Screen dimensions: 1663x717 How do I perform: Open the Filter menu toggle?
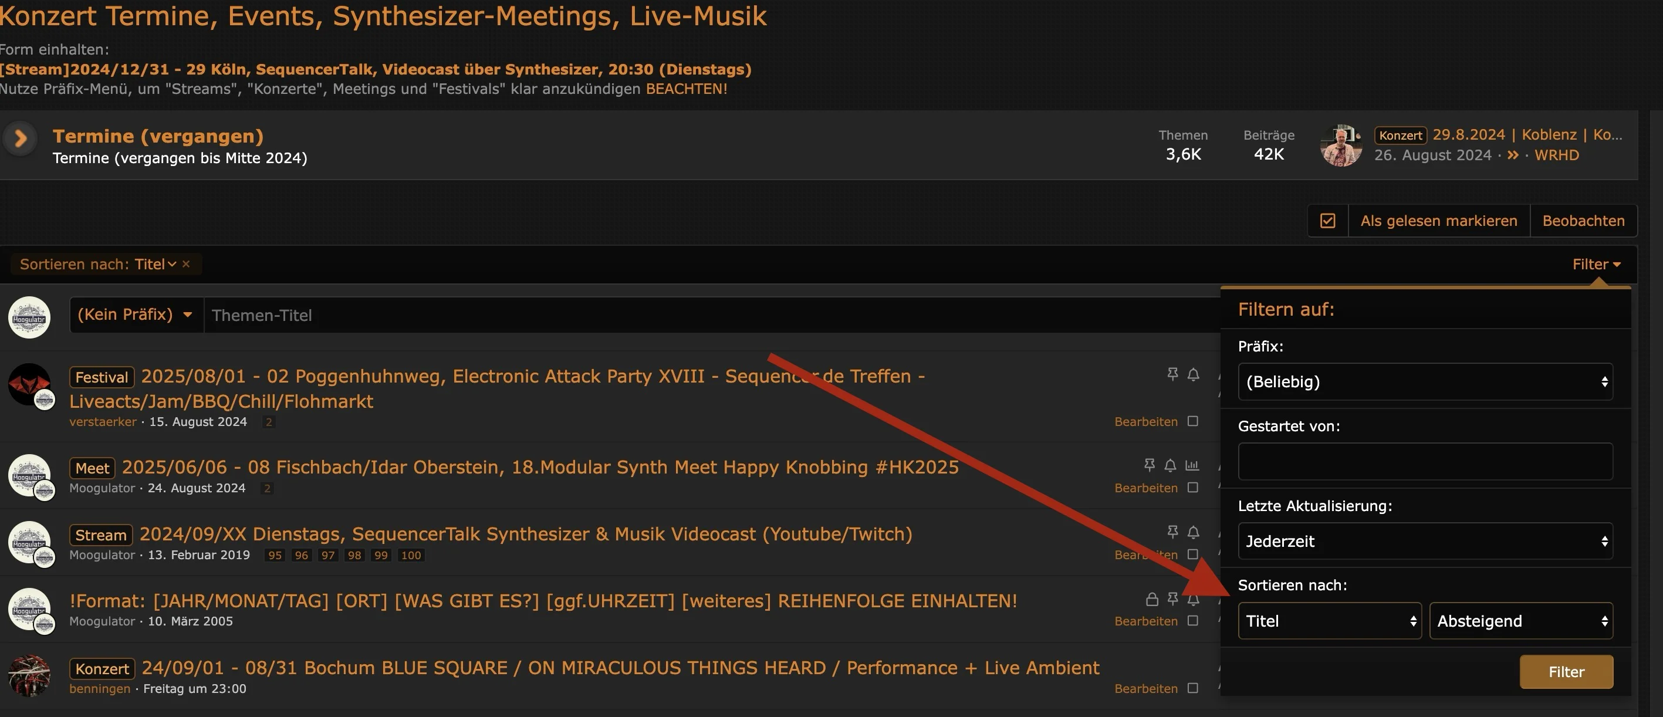[1596, 264]
